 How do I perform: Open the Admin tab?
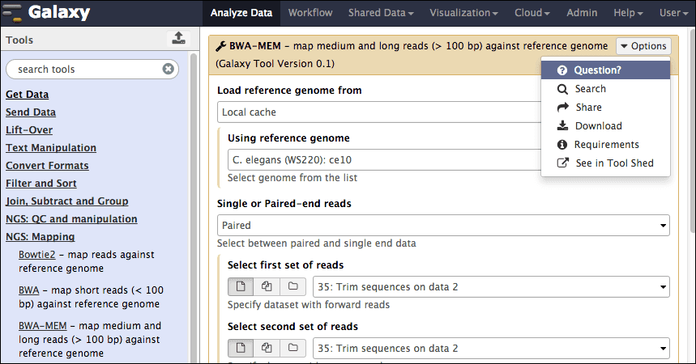tap(582, 13)
